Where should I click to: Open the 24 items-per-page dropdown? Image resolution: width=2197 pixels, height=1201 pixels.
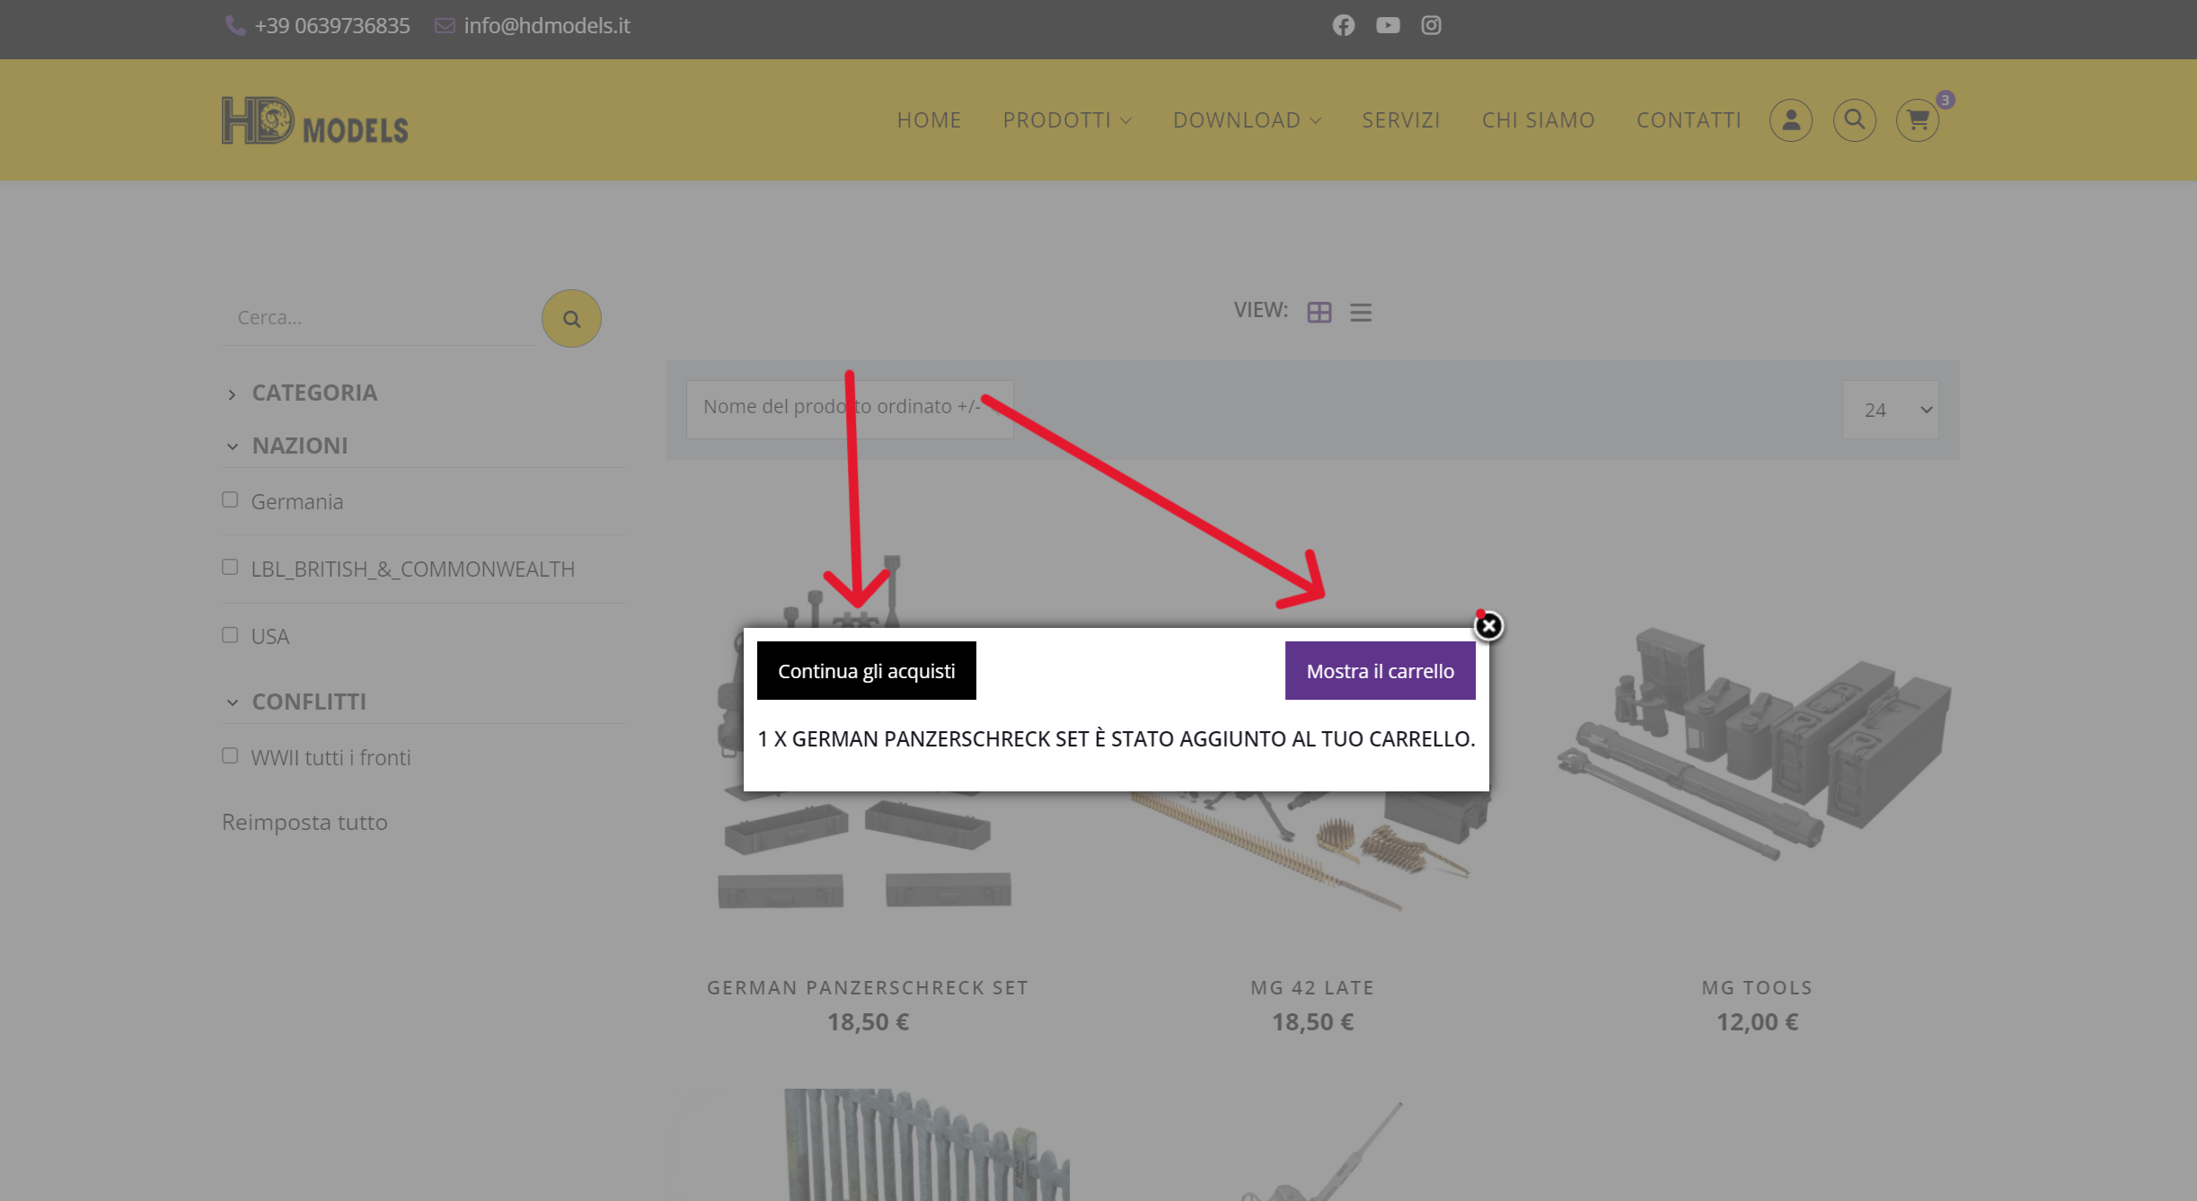coord(1891,410)
